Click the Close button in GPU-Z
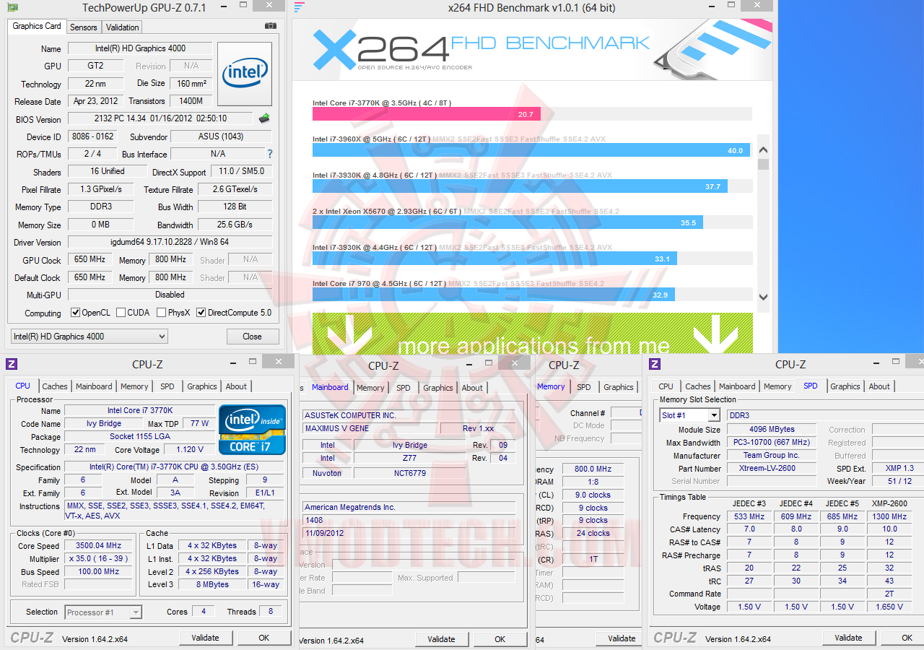The image size is (924, 650). 253,337
